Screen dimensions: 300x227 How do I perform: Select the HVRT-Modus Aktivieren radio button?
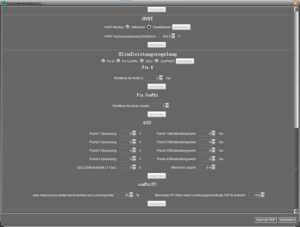[128, 27]
